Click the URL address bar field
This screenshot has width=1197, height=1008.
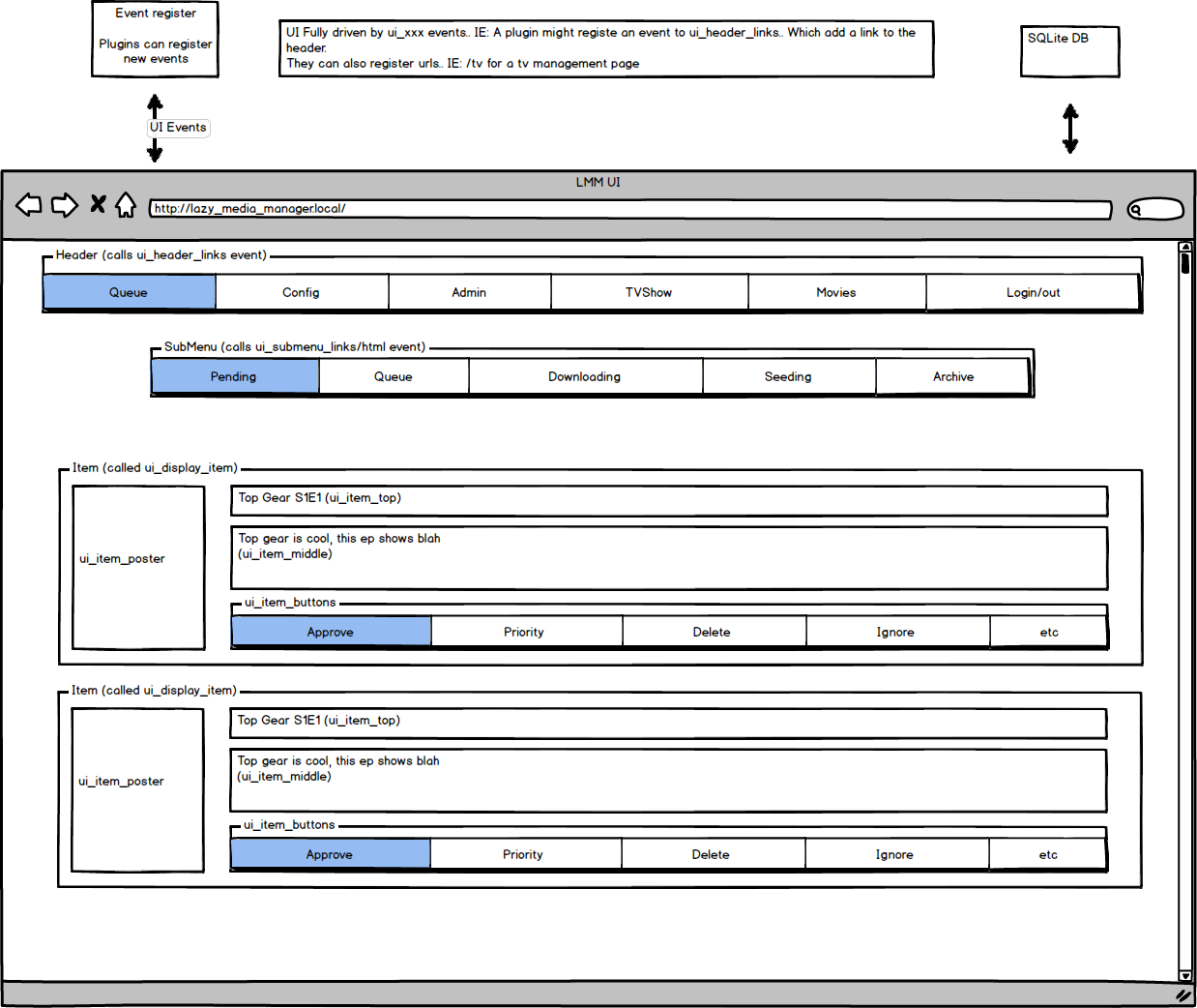[x=630, y=209]
